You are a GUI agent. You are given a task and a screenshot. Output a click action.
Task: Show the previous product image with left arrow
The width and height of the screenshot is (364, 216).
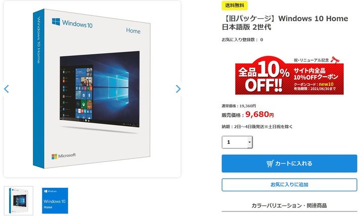point(7,89)
